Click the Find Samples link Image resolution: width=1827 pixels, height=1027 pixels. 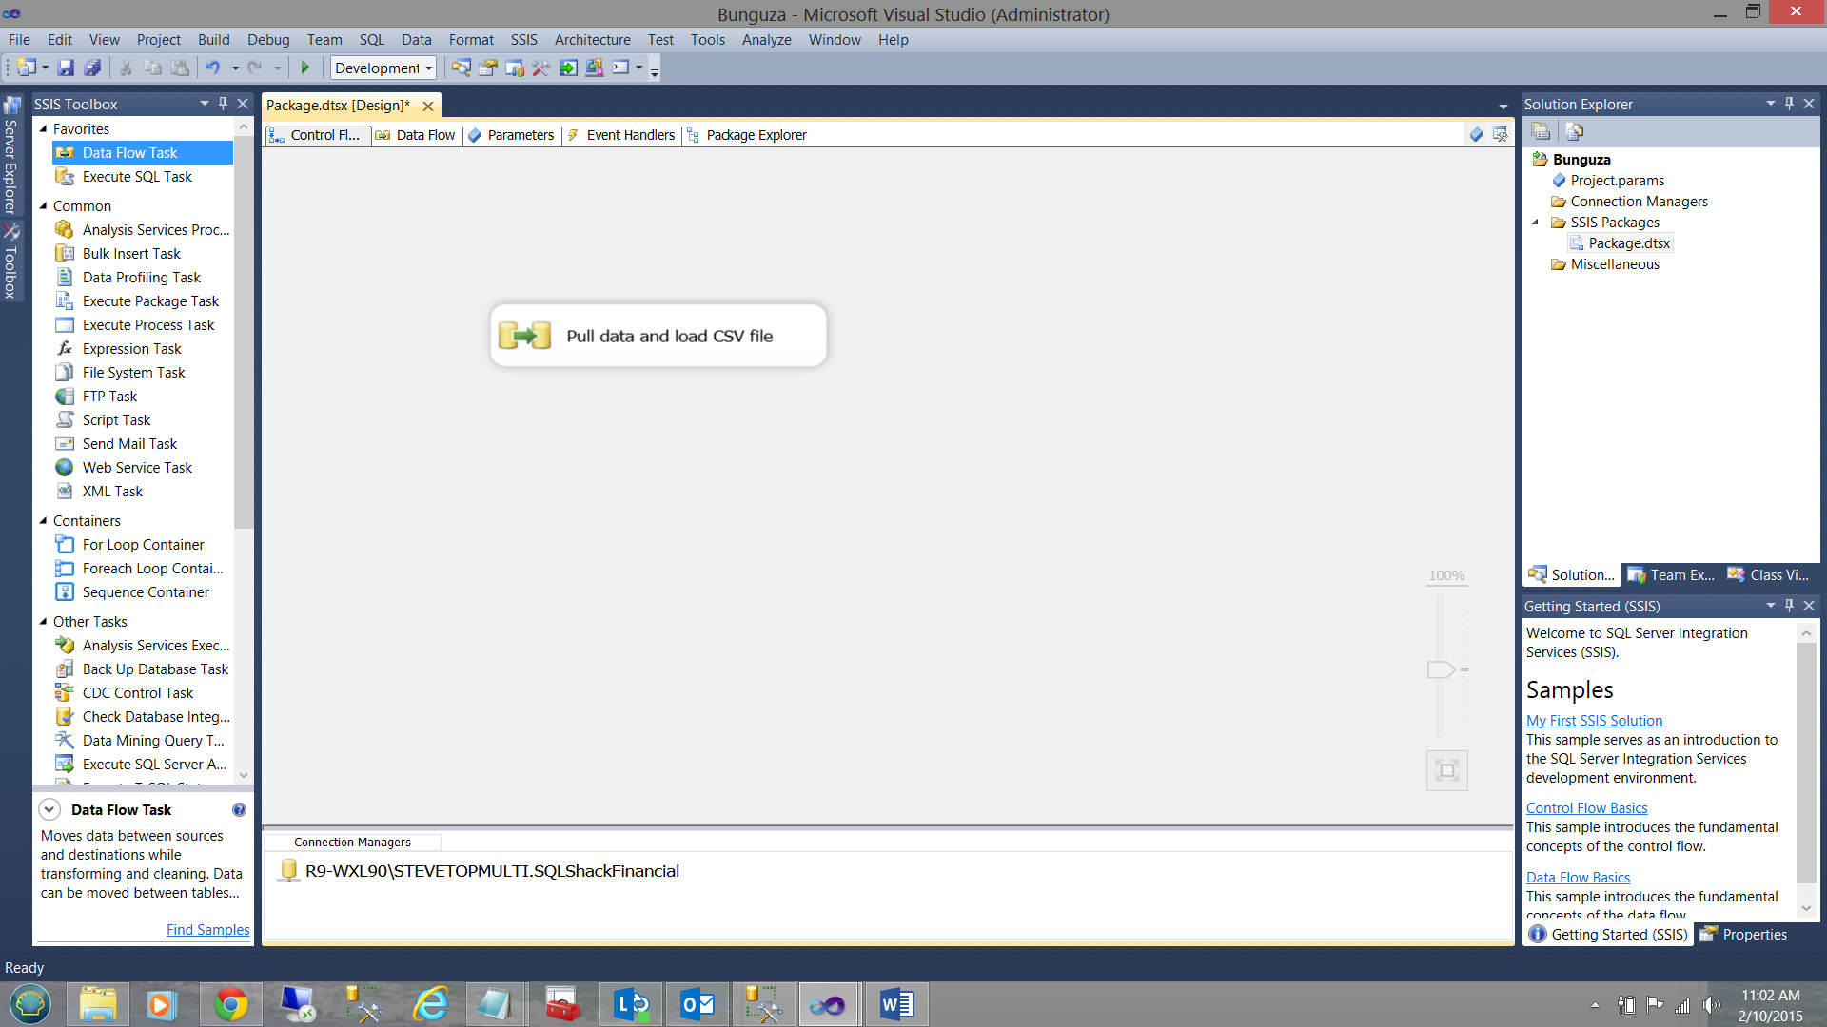tap(207, 930)
